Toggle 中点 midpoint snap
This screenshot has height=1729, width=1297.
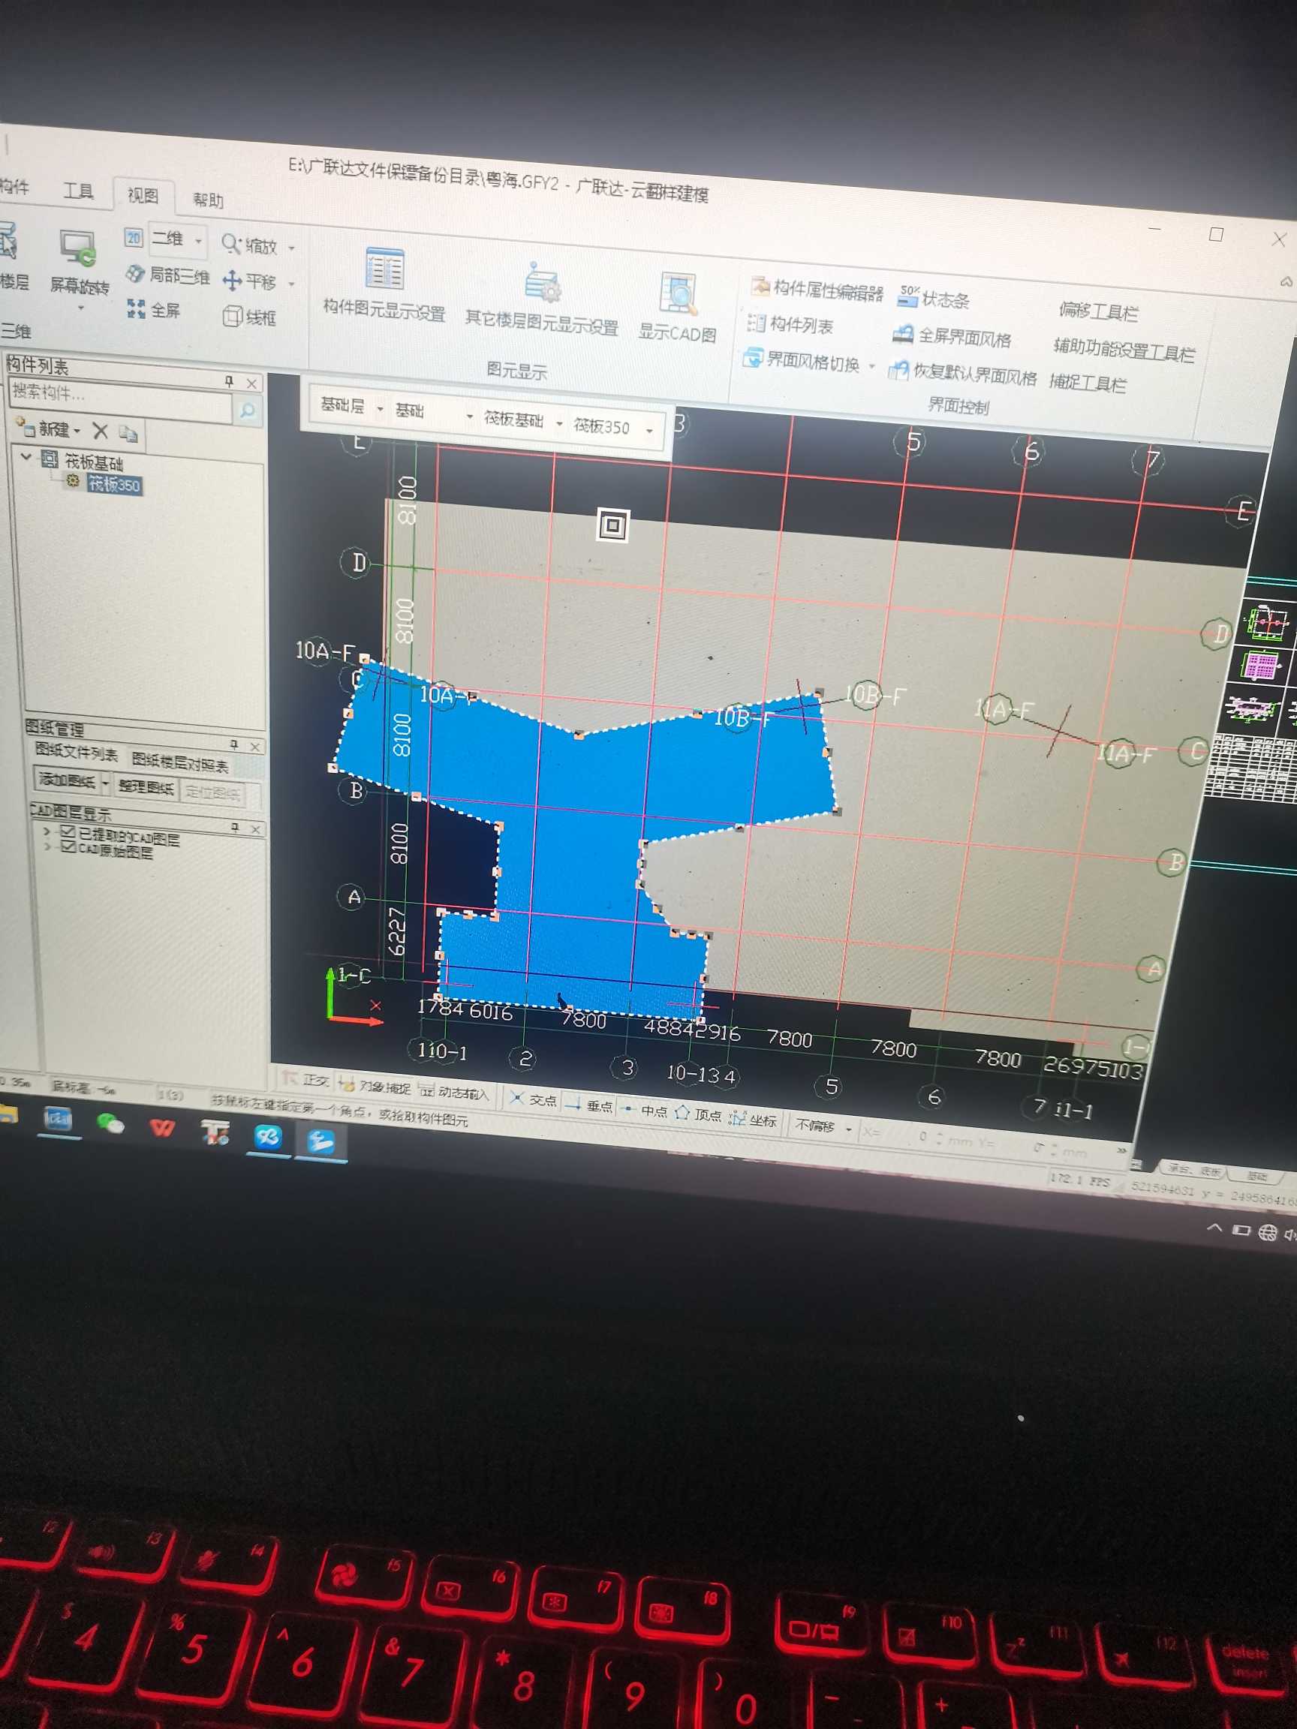pyautogui.click(x=644, y=1110)
